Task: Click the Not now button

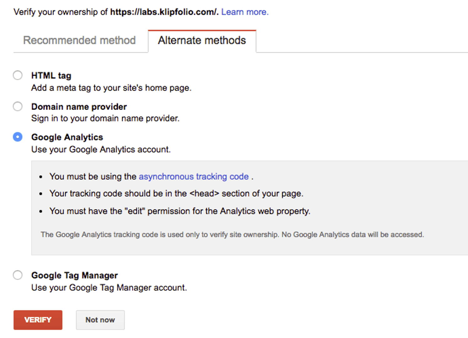Action: tap(100, 320)
